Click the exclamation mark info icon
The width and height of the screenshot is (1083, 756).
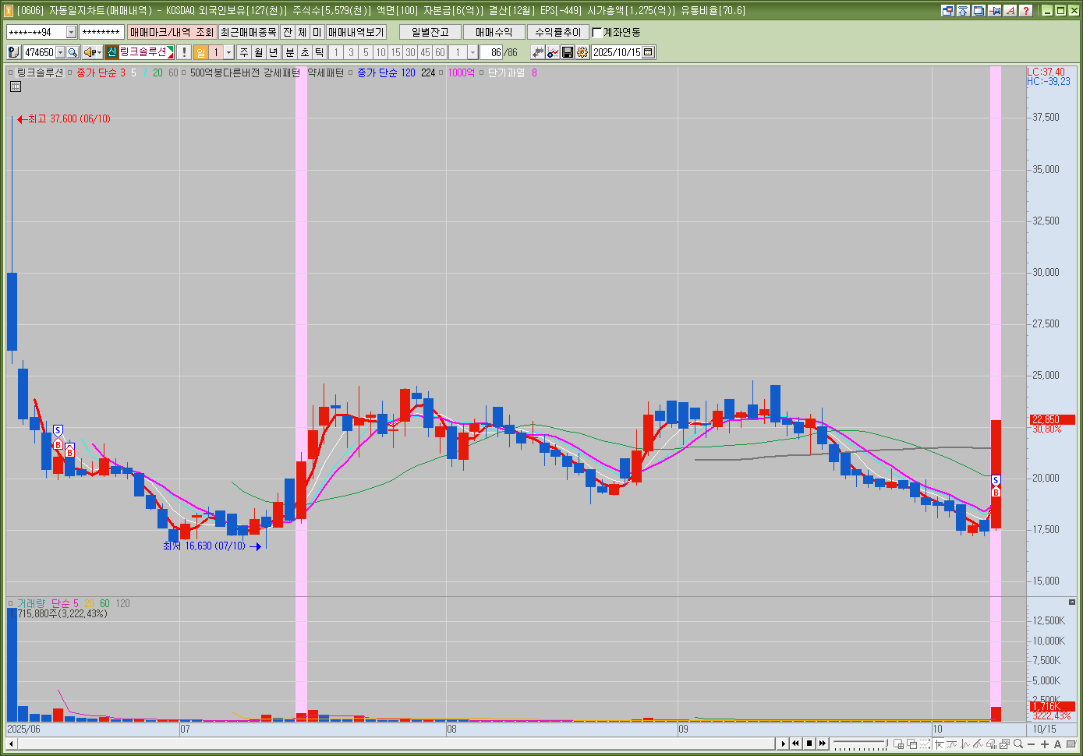click(183, 52)
